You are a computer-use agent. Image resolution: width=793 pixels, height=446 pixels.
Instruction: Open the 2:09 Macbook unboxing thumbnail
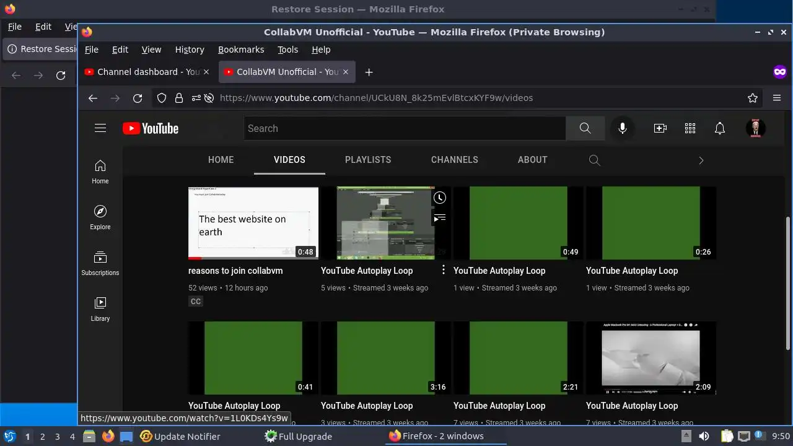coord(651,358)
